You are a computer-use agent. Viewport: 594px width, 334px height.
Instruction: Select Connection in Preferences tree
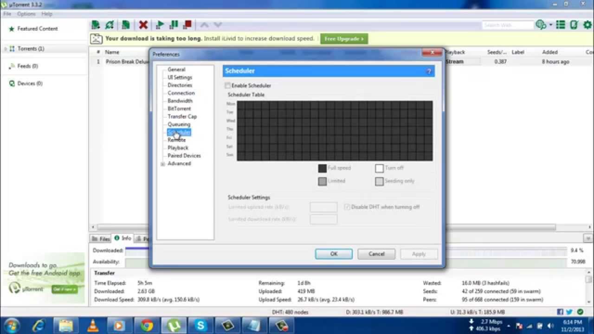(x=181, y=93)
